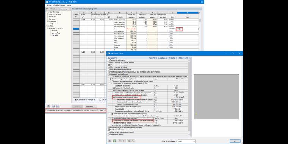Screen dimensions: 288x144
Task: Go to previous point arrow in details dialog
Action: pos(120,141)
